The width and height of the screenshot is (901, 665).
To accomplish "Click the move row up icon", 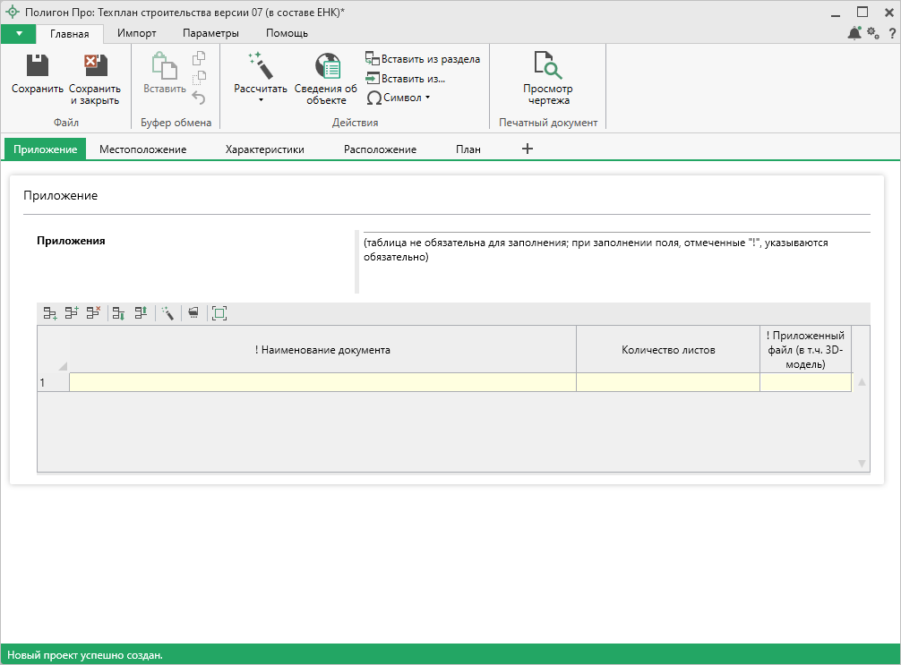I will click(x=141, y=313).
